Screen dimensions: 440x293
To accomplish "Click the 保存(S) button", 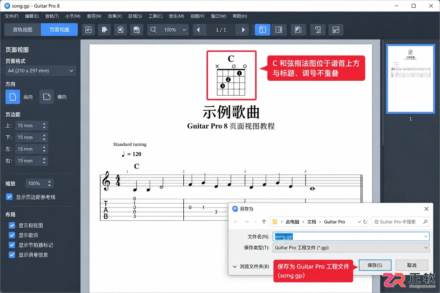I will pyautogui.click(x=375, y=265).
